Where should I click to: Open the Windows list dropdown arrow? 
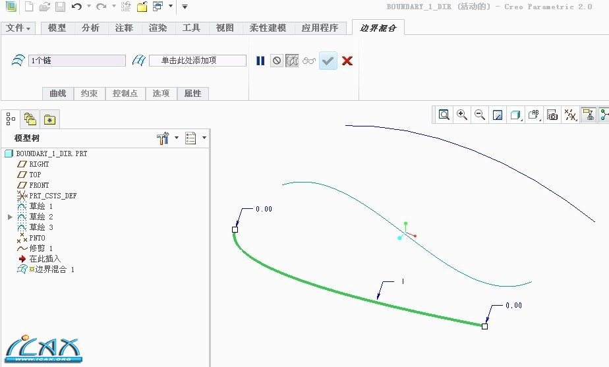tap(171, 6)
